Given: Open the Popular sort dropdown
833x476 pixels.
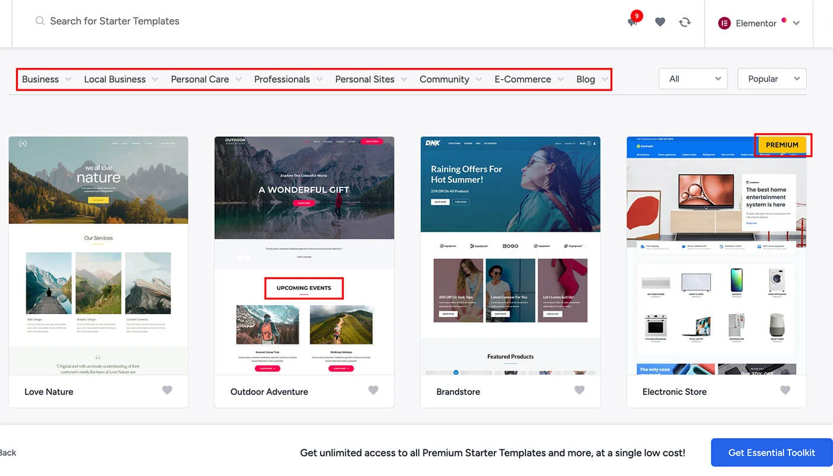Looking at the screenshot, I should (x=772, y=79).
